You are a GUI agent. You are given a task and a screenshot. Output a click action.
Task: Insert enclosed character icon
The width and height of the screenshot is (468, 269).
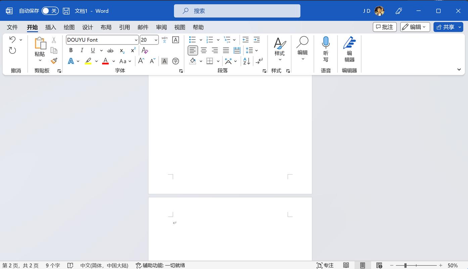click(176, 61)
